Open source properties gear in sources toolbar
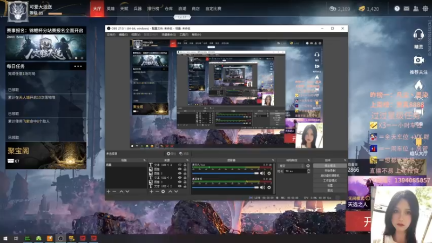 [x=163, y=192]
